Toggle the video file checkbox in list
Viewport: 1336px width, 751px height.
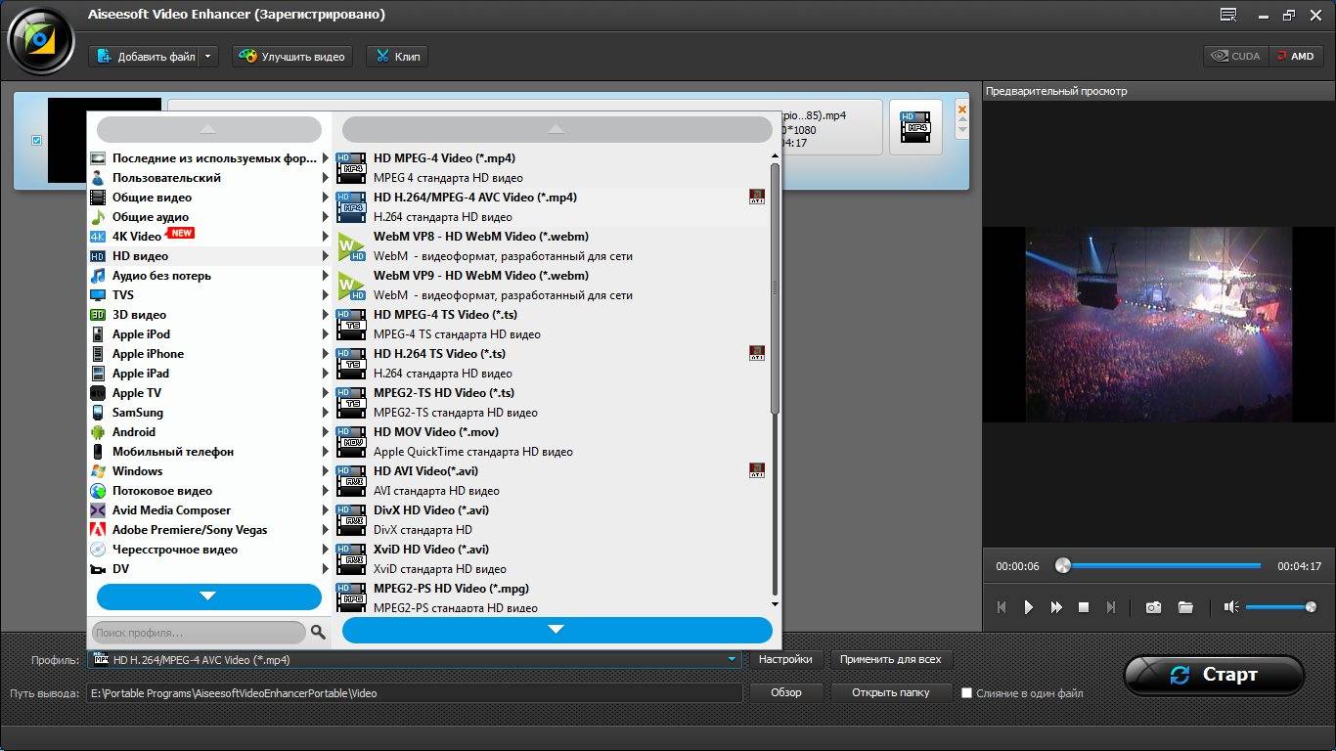coord(37,141)
